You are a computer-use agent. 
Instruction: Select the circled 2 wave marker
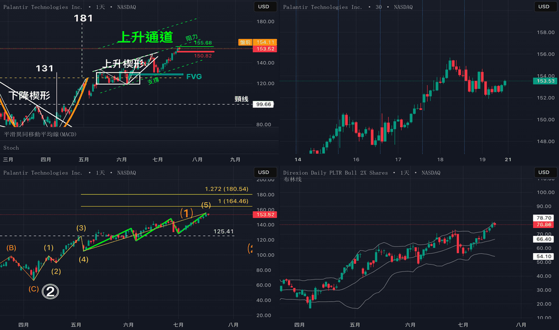point(50,292)
